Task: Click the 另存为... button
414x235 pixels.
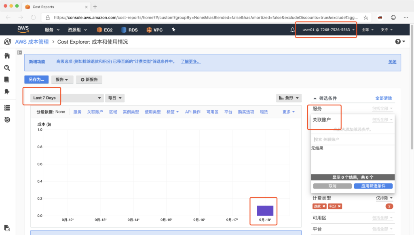Action: (36, 80)
